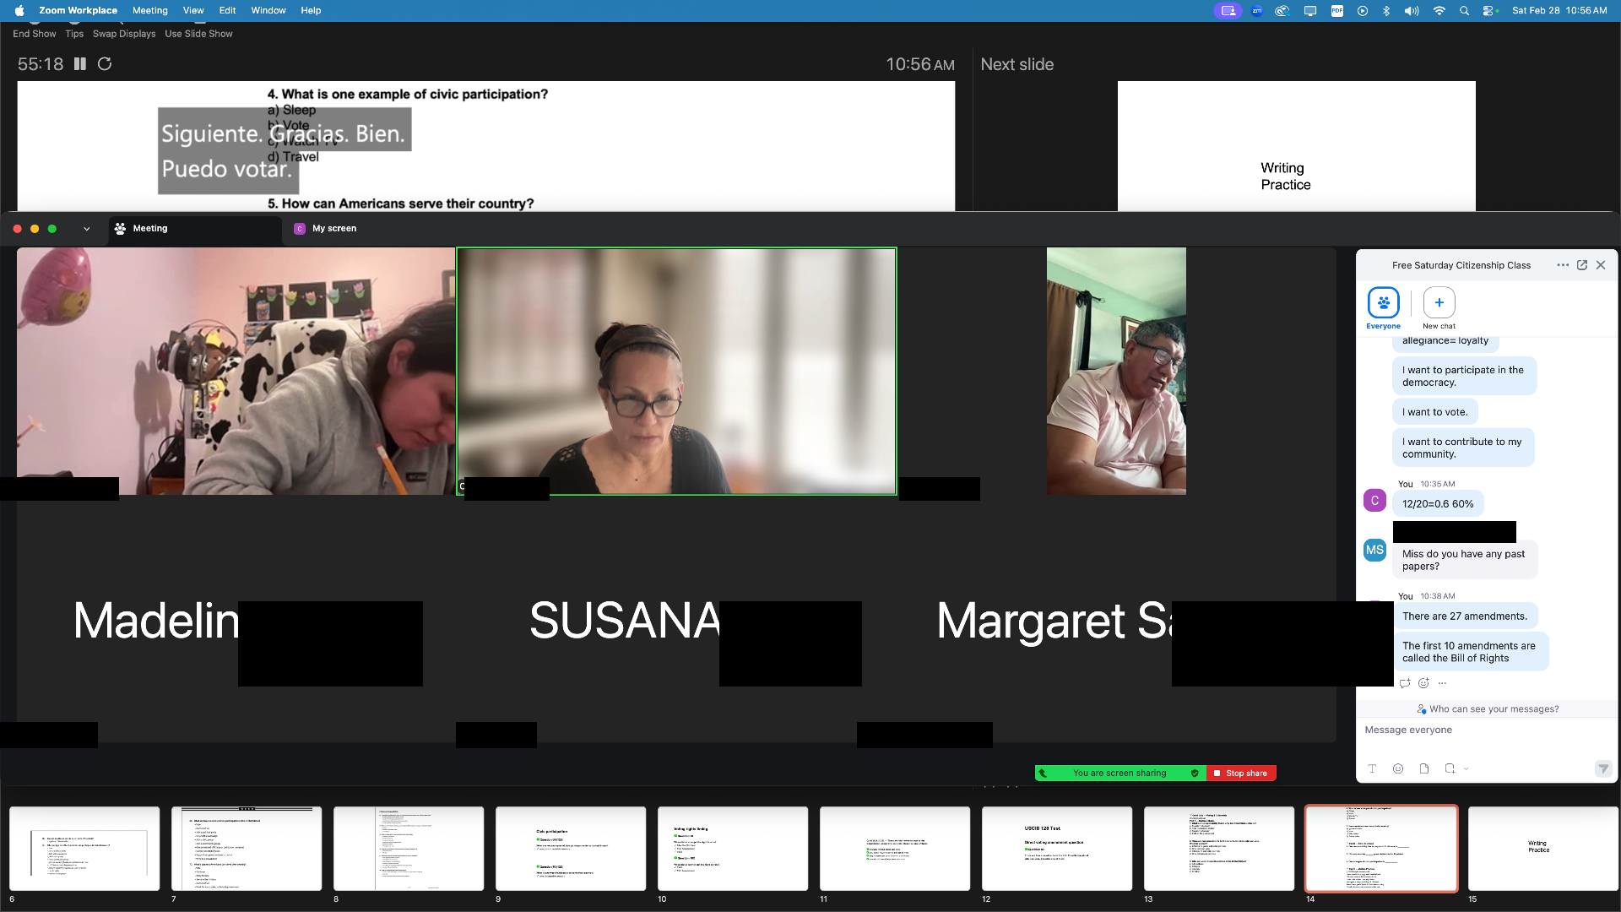Select slide 7 thumbnail
This screenshot has width=1621, height=912.
click(247, 849)
